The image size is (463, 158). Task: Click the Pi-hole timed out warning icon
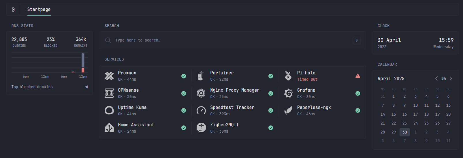click(x=358, y=76)
